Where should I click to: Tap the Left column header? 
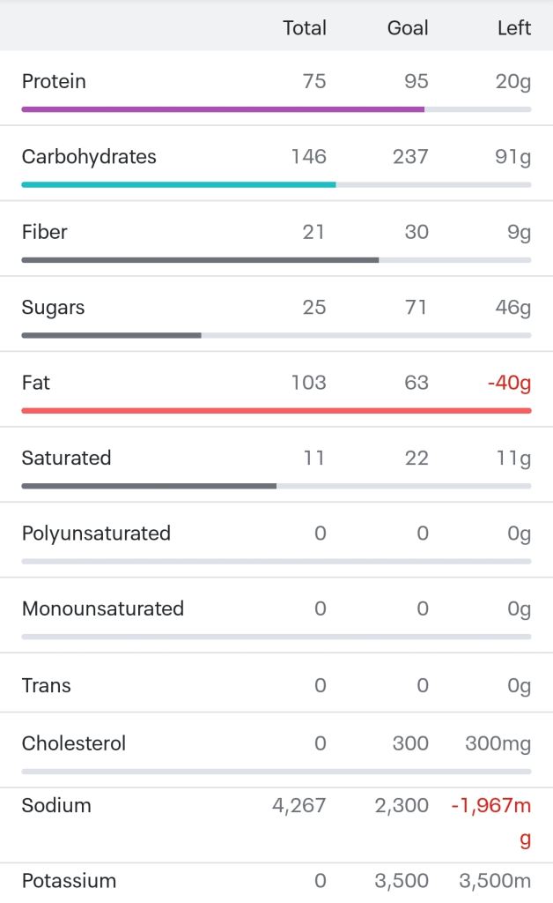coord(514,28)
